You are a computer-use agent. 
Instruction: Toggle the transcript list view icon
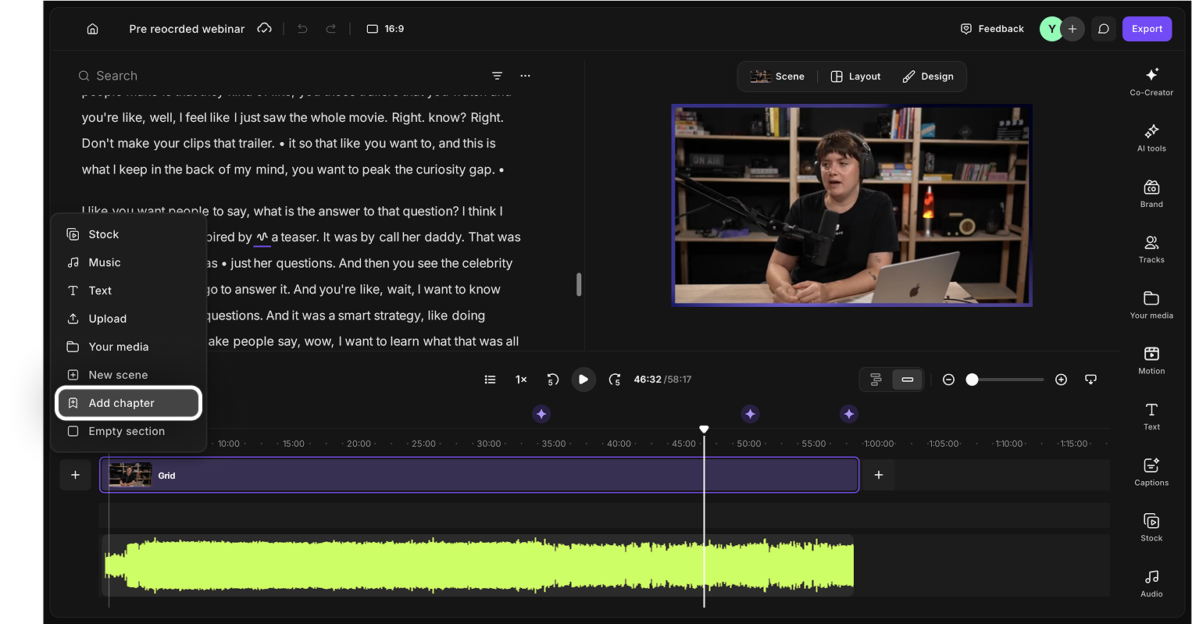pyautogui.click(x=490, y=380)
